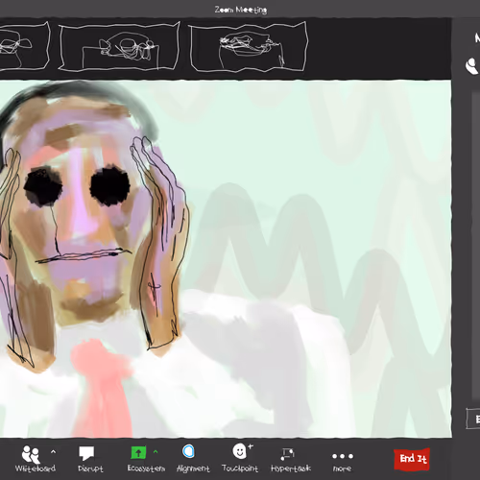This screenshot has height=480, width=480.
Task: Open the Disrupt speech bubble icon
Action: (x=86, y=453)
